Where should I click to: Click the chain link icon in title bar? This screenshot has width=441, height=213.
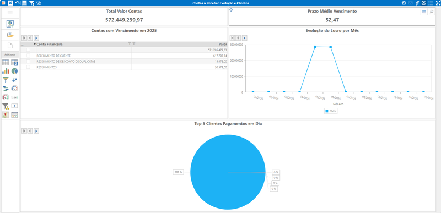417,3
